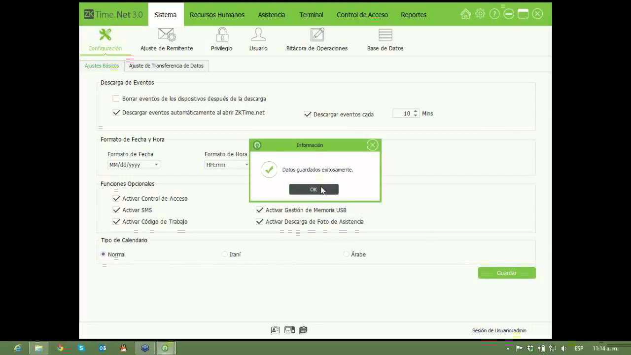Open Skype from the taskbar
This screenshot has width=631, height=355.
[81, 348]
